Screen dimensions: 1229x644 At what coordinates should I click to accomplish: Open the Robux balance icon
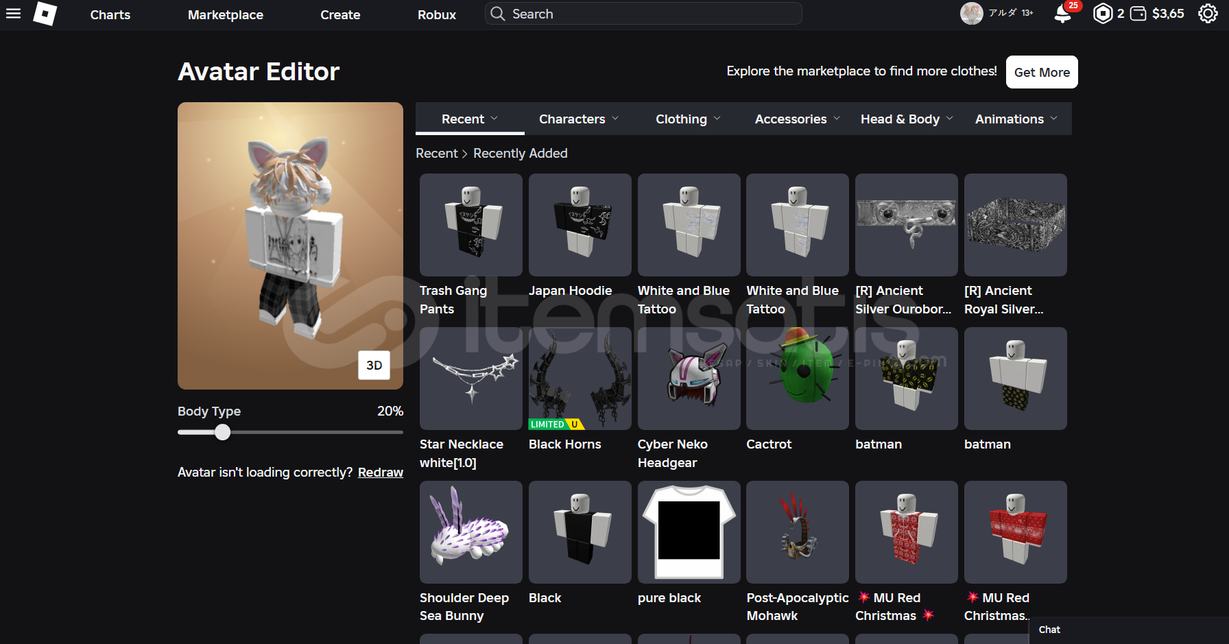coord(1102,14)
